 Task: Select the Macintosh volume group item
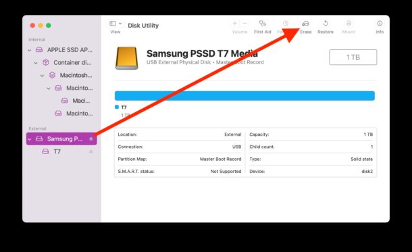click(x=61, y=75)
